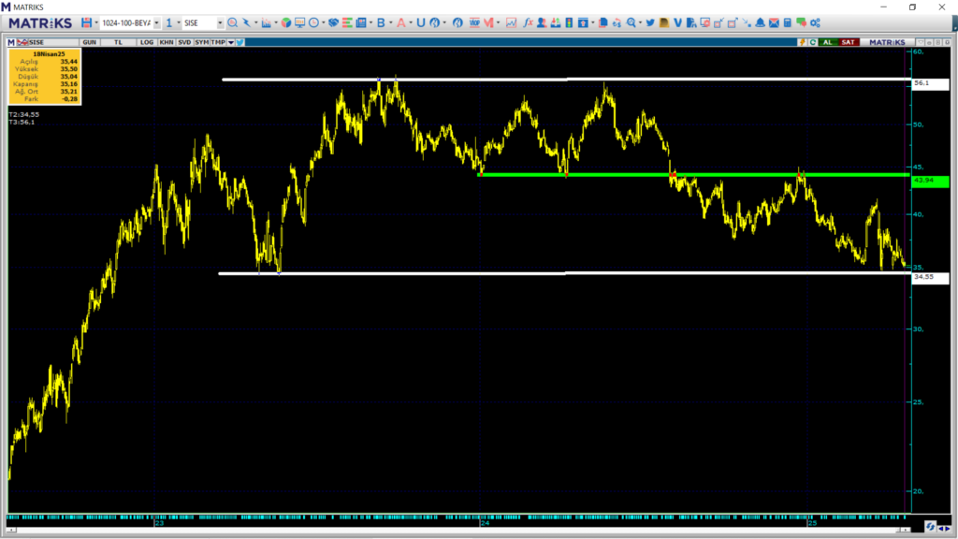Click the horizontal scrollbar left arrow

[11, 530]
